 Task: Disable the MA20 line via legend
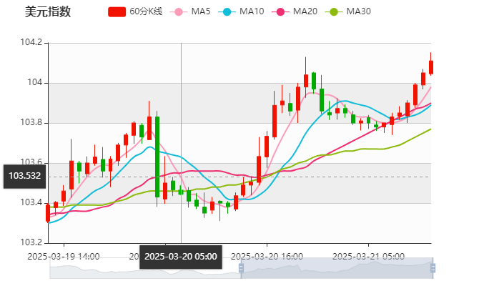(305, 11)
